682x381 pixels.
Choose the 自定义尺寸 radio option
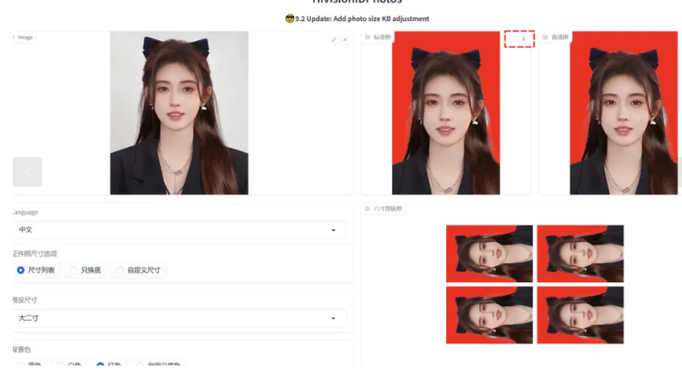click(120, 270)
